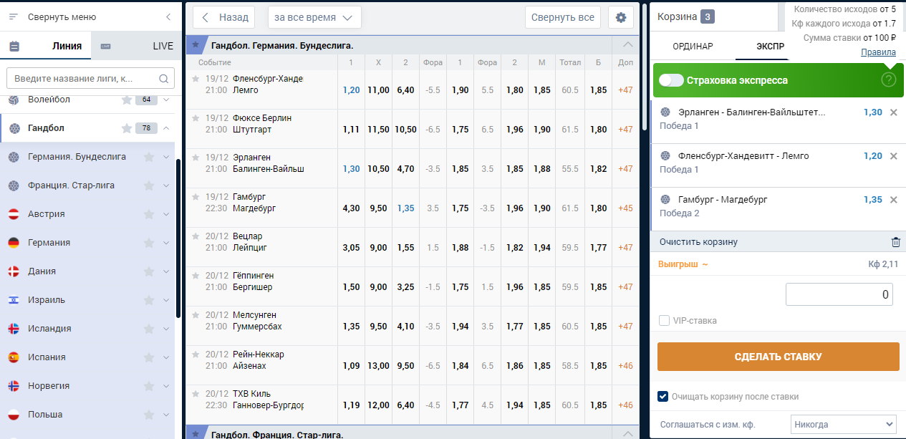Click the Назад button
This screenshot has height=439, width=906.
pyautogui.click(x=225, y=17)
